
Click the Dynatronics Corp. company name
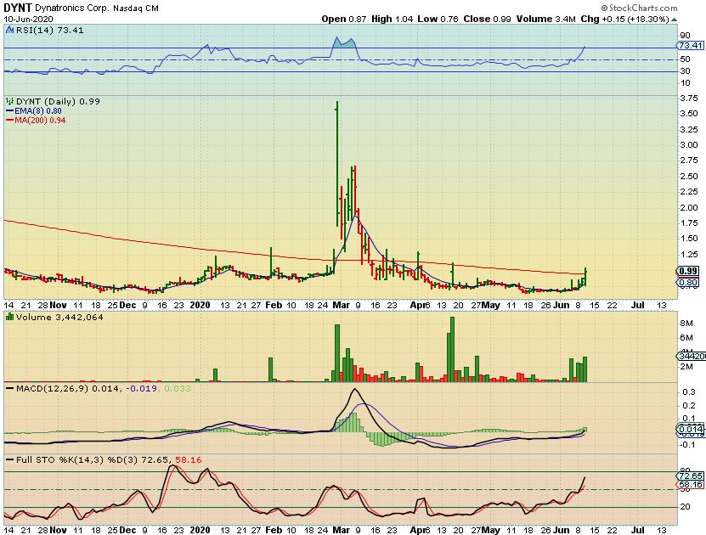click(71, 8)
